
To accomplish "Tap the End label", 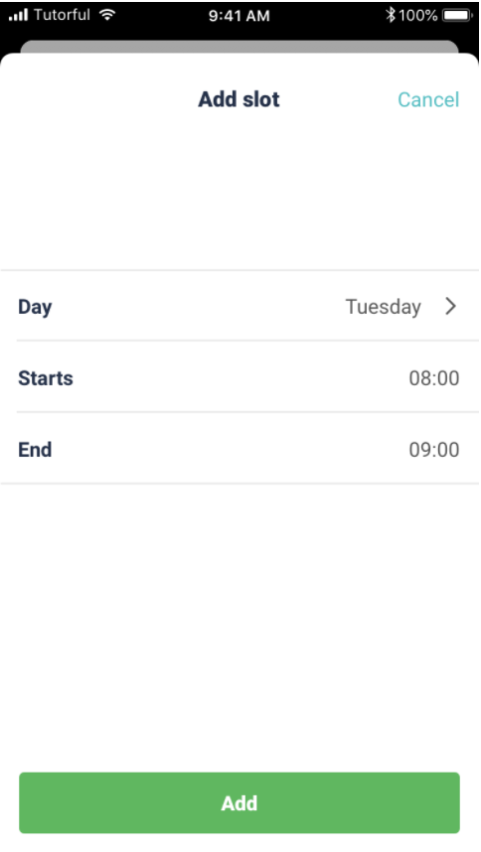I will pyautogui.click(x=35, y=450).
